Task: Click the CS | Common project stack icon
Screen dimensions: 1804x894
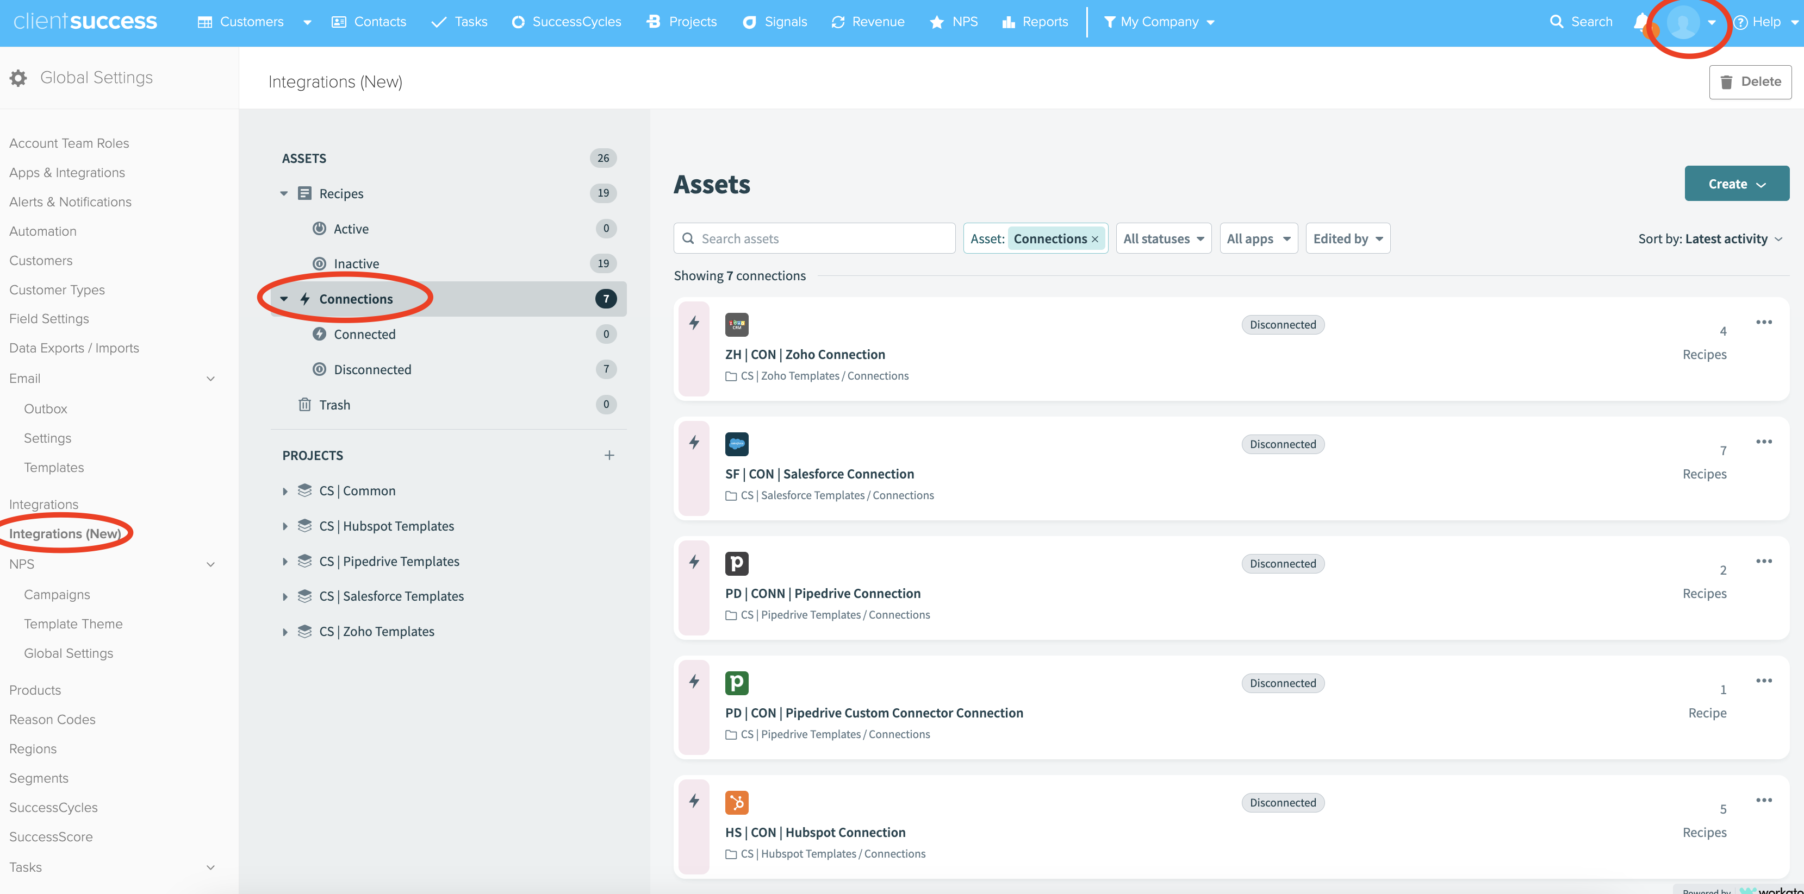Action: 304,490
